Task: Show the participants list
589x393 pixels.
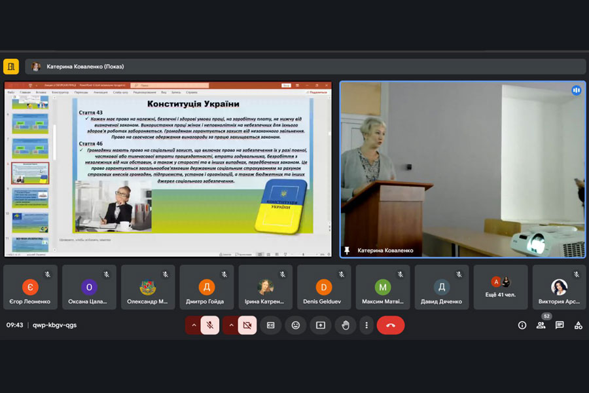Action: click(x=541, y=326)
